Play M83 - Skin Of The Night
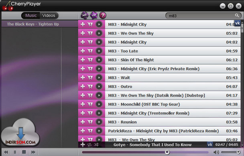244x156 pixels. pyautogui.click(x=99, y=60)
